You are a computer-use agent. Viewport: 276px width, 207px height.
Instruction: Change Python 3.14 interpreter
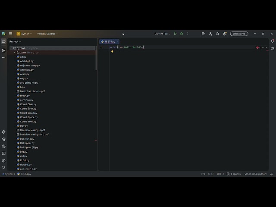255,174
